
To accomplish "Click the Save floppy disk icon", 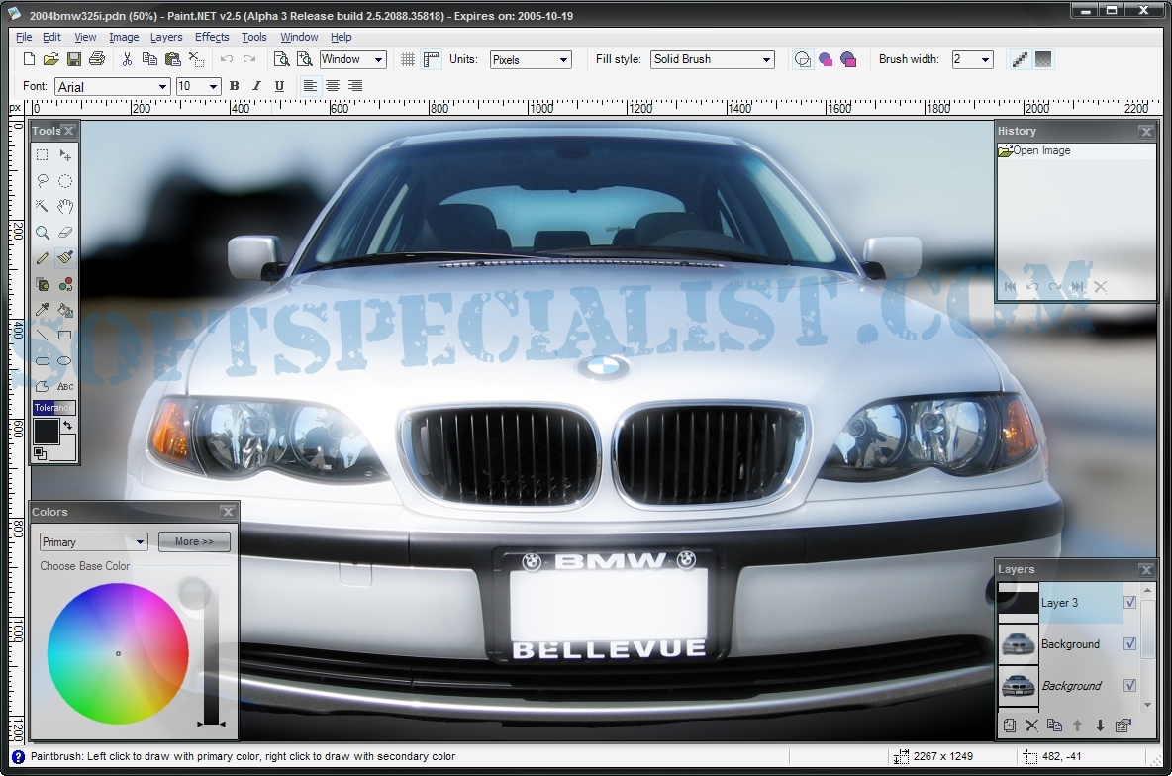I will [74, 59].
